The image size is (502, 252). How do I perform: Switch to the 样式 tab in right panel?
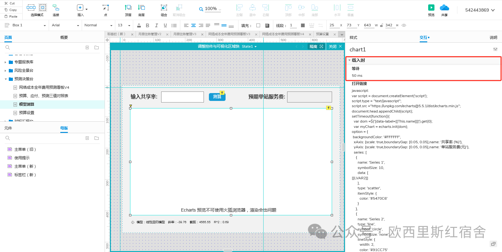coord(353,38)
